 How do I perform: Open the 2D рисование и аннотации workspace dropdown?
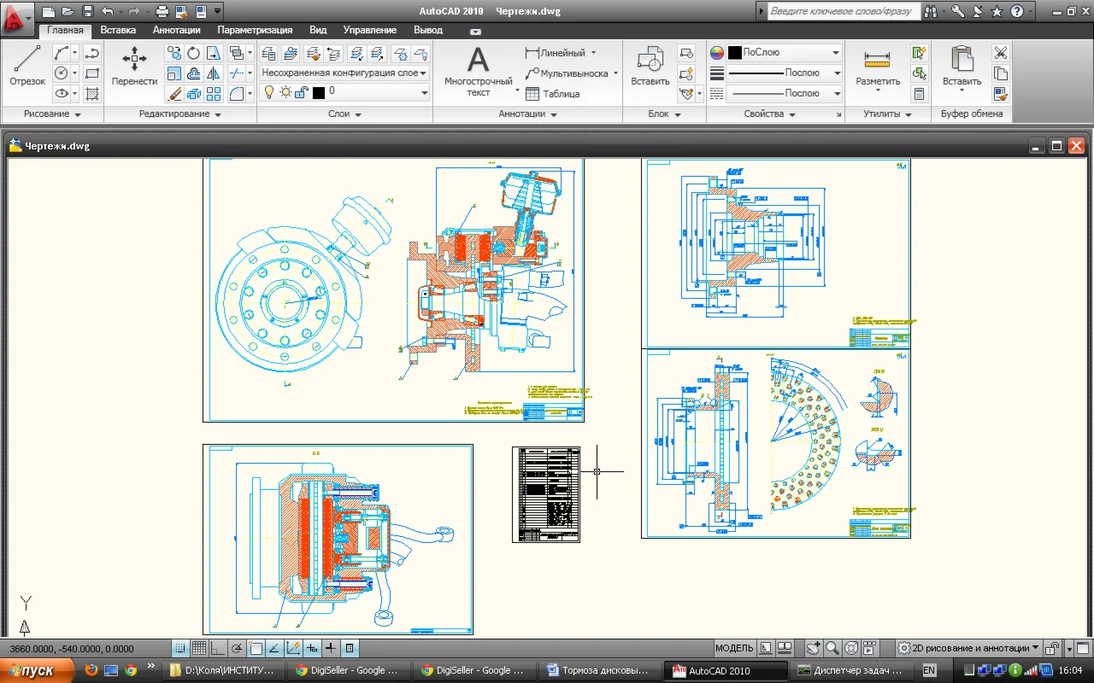click(968, 648)
